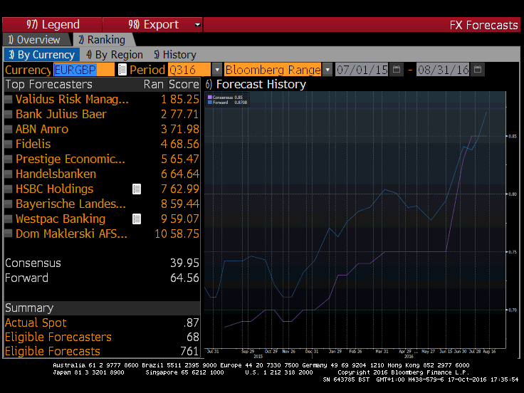Screen dimensions: 524x393
Task: Toggle the Dom Maklerski AFS... series checkbox
Action: pos(9,234)
